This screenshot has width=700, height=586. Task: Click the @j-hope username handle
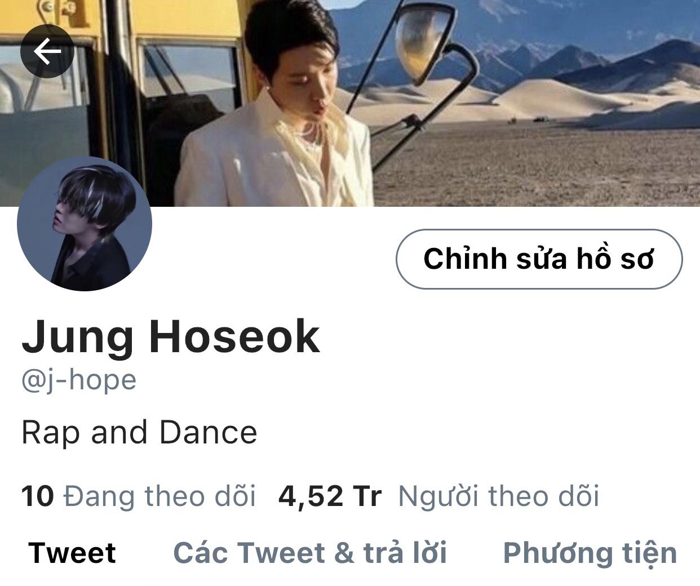tap(78, 380)
